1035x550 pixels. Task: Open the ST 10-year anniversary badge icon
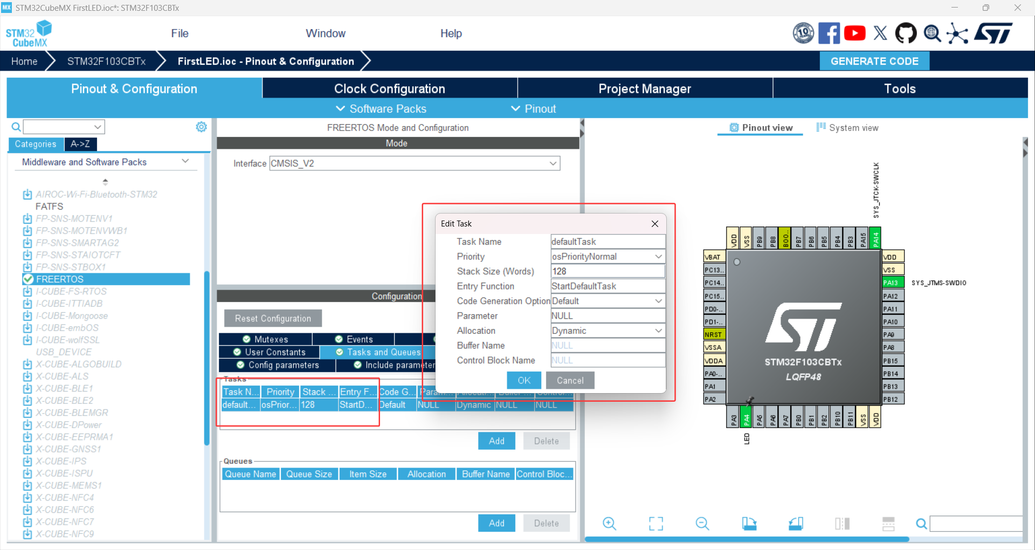tap(803, 33)
